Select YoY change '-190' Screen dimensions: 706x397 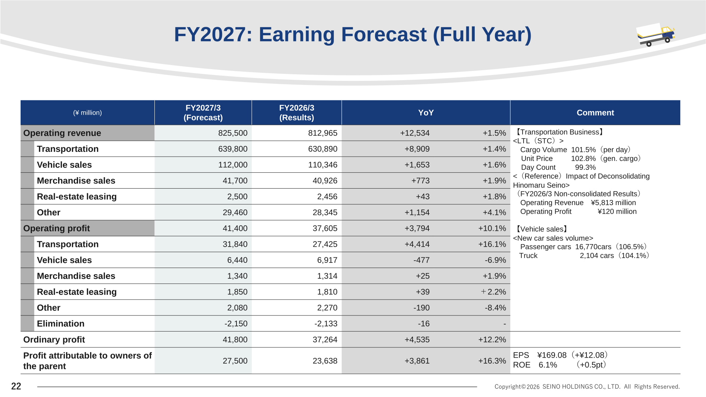click(x=421, y=308)
